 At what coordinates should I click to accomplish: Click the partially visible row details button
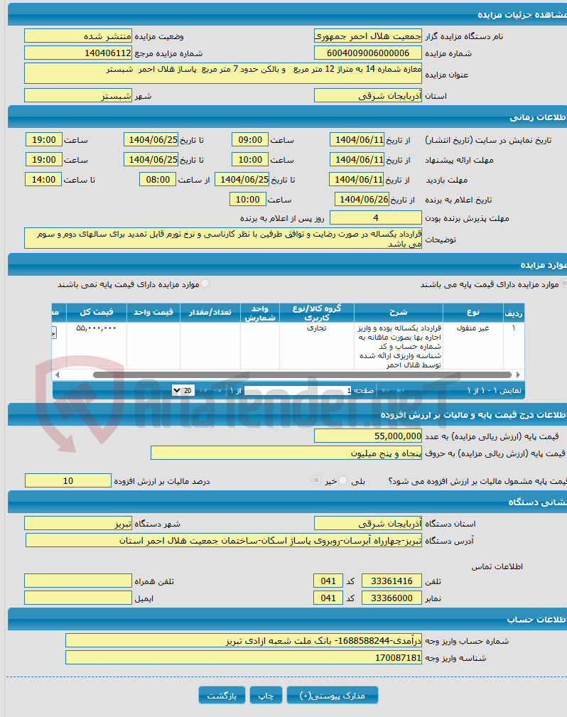pyautogui.click(x=54, y=333)
